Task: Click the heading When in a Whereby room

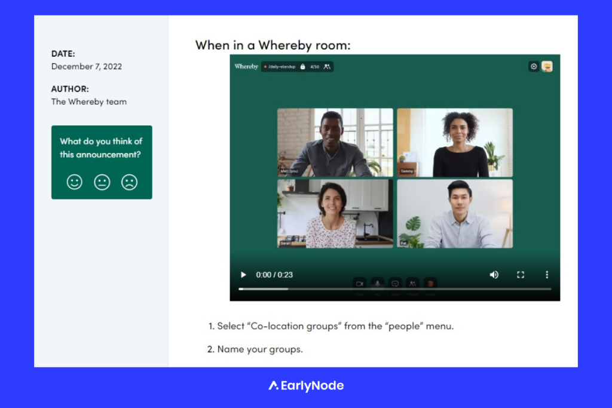Action: pyautogui.click(x=273, y=45)
